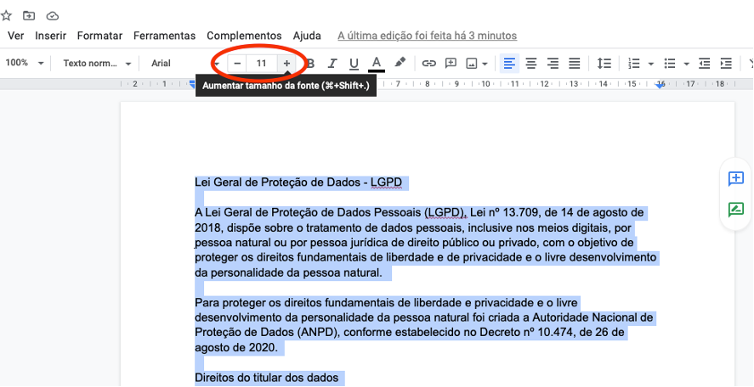Viewport: 754px width, 387px height.
Task: Click the text 'Proteção de Dados (ANPD)'
Action: click(x=267, y=333)
